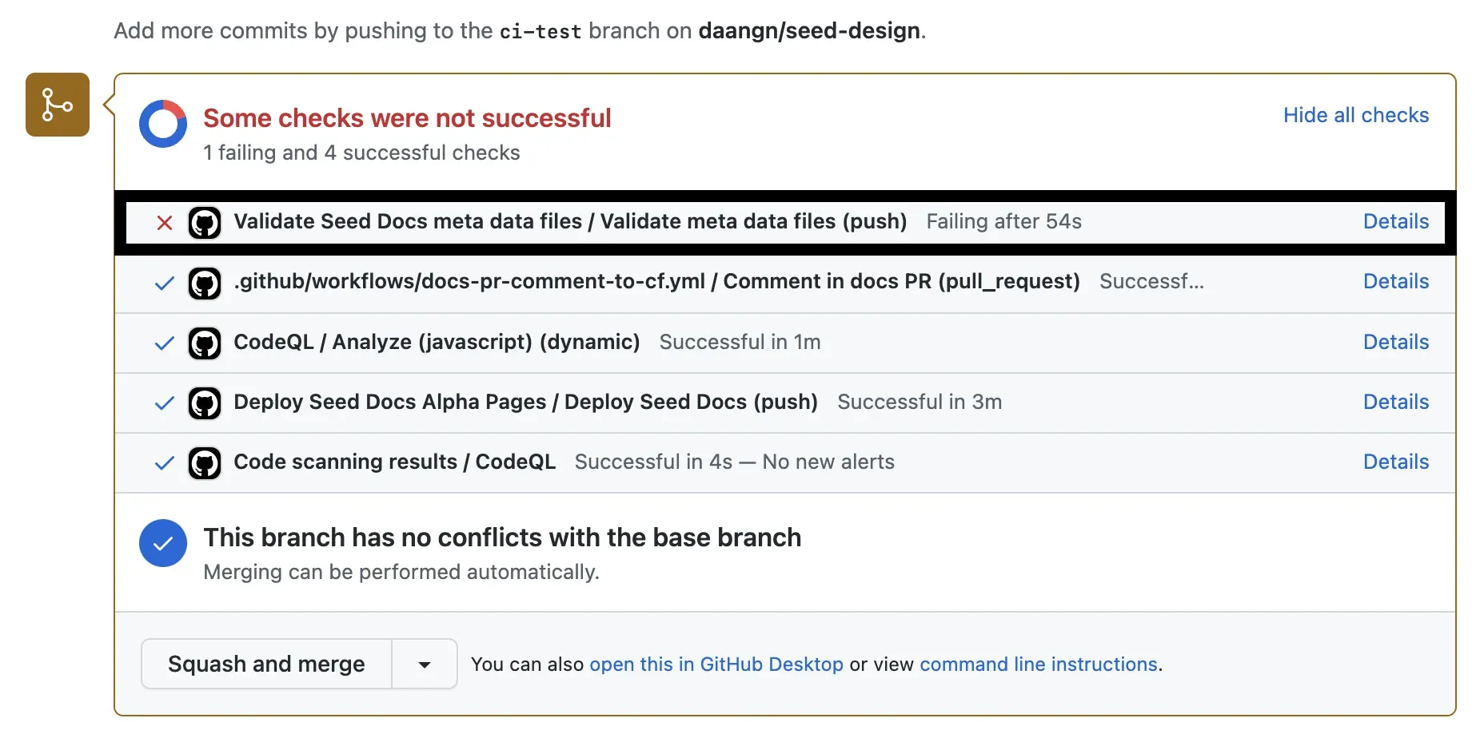Viewport: 1476px width, 730px height.
Task: Click the red X failing check icon
Action: pyautogui.click(x=165, y=223)
